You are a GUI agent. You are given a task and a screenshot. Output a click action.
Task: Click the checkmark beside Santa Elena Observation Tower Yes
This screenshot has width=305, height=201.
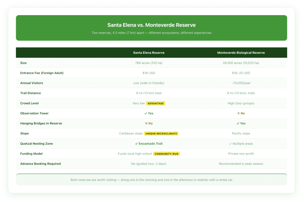[x=146, y=113]
